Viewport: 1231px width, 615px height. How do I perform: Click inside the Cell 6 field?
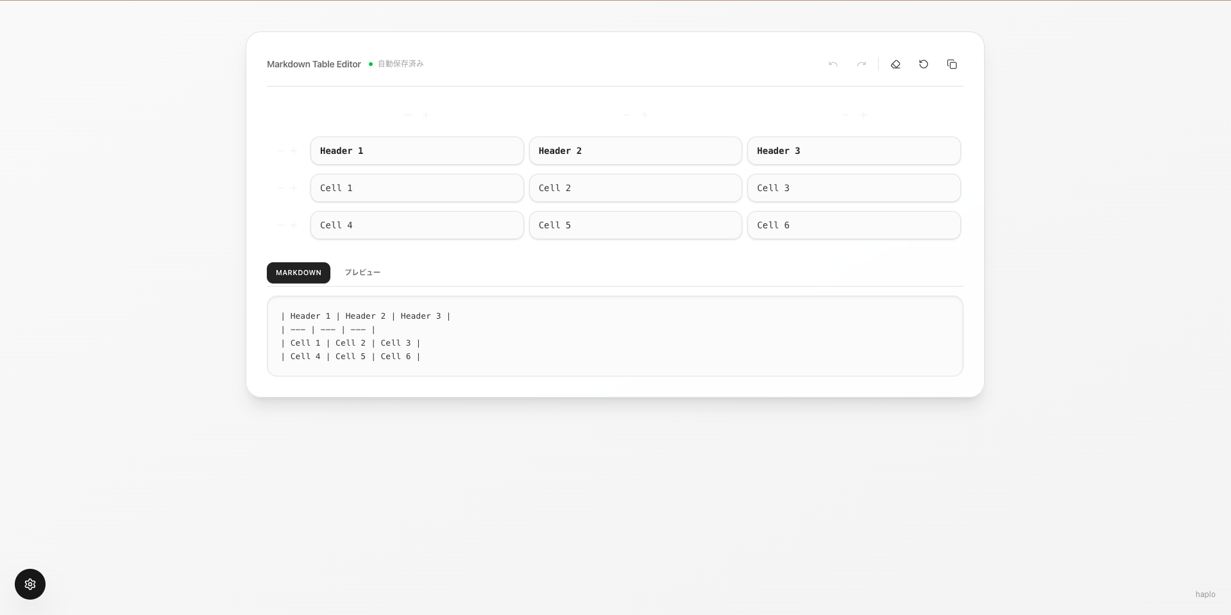coord(854,225)
